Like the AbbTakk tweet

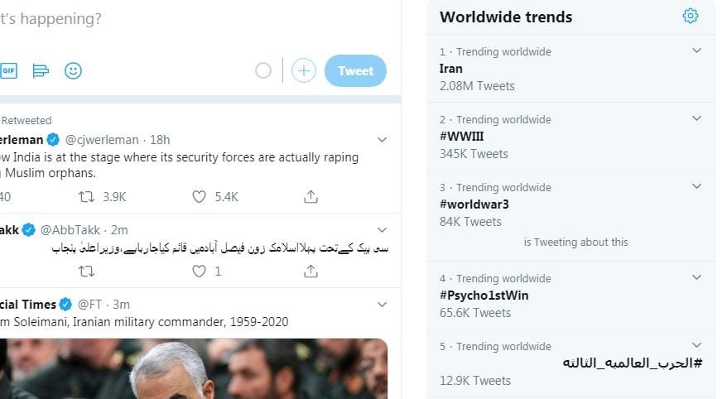click(x=200, y=272)
